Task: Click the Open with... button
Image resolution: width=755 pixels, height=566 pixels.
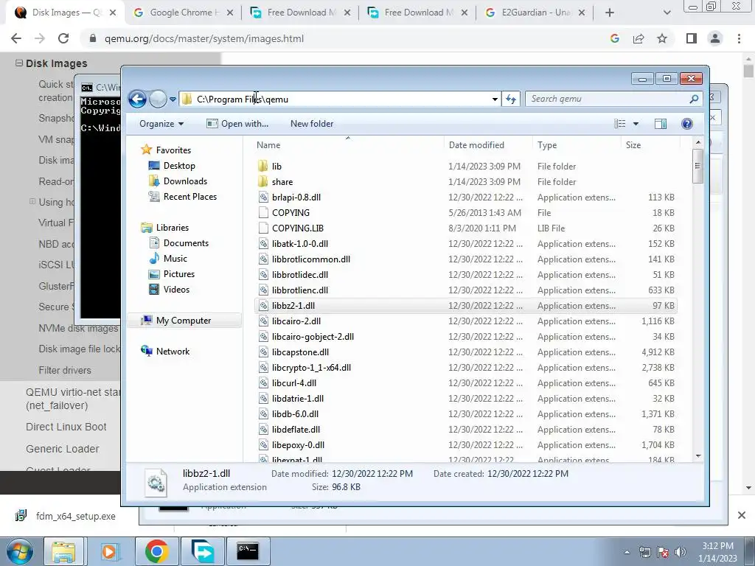Action: [237, 124]
